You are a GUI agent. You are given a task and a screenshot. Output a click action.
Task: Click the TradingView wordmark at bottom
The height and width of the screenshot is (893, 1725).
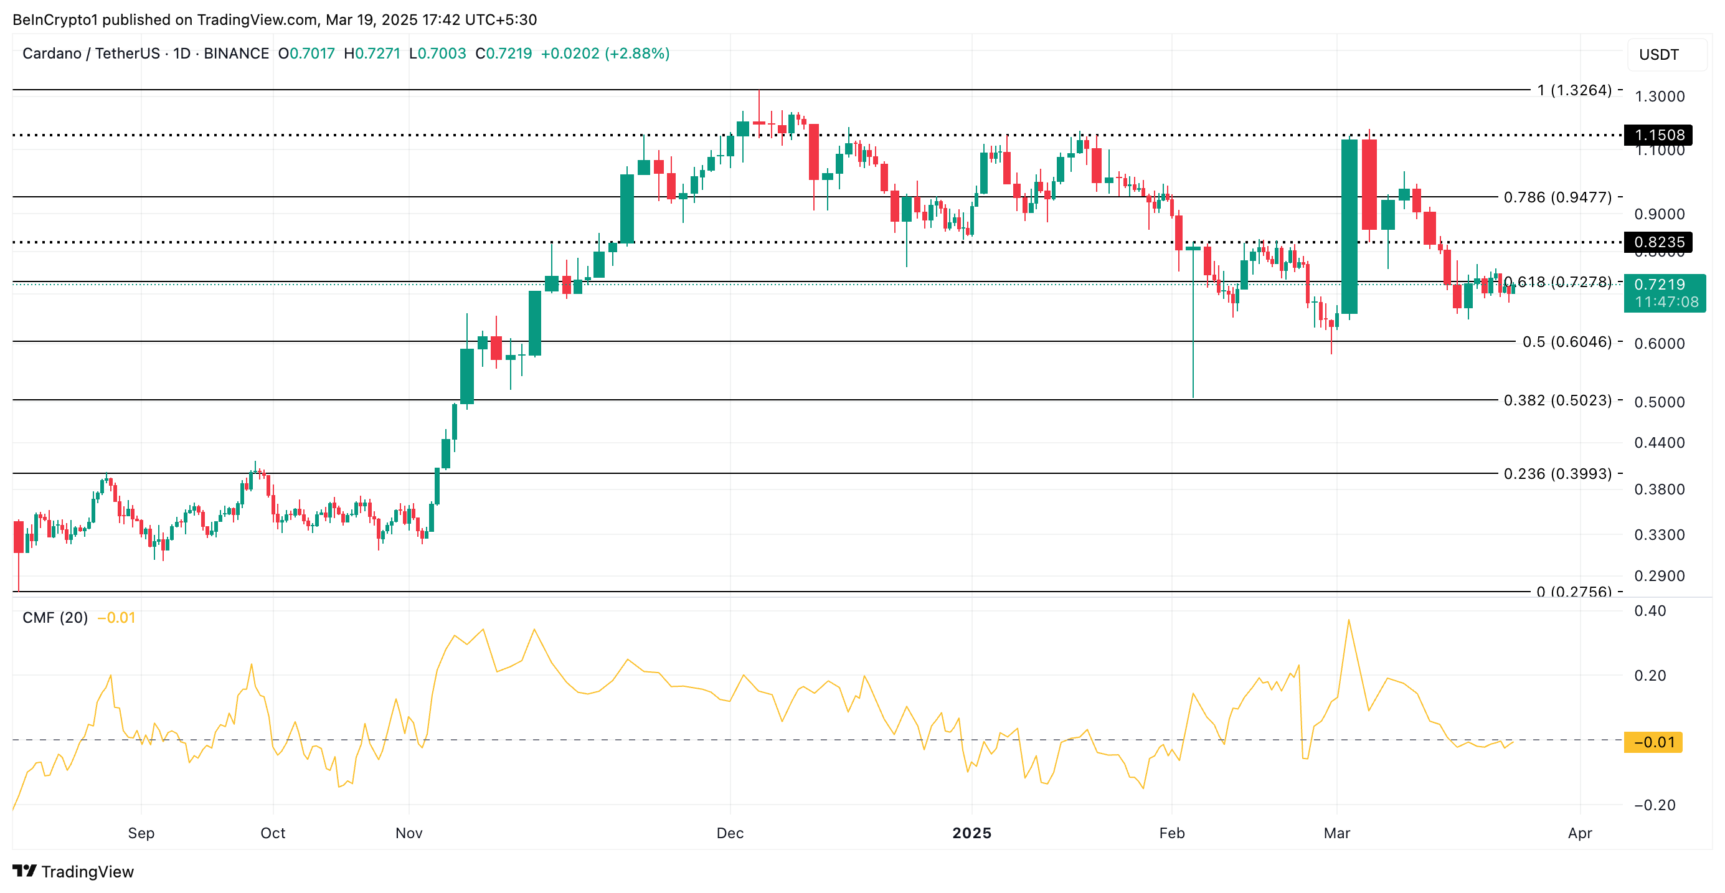coord(87,872)
